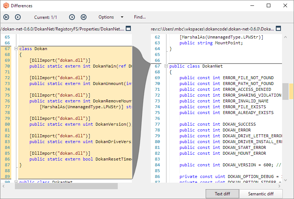Switch to Semantic diff view
The image size is (294, 199).
coord(261,194)
